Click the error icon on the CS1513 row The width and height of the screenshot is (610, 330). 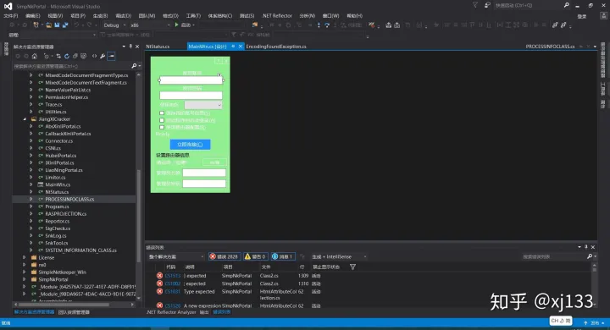[x=159, y=276]
